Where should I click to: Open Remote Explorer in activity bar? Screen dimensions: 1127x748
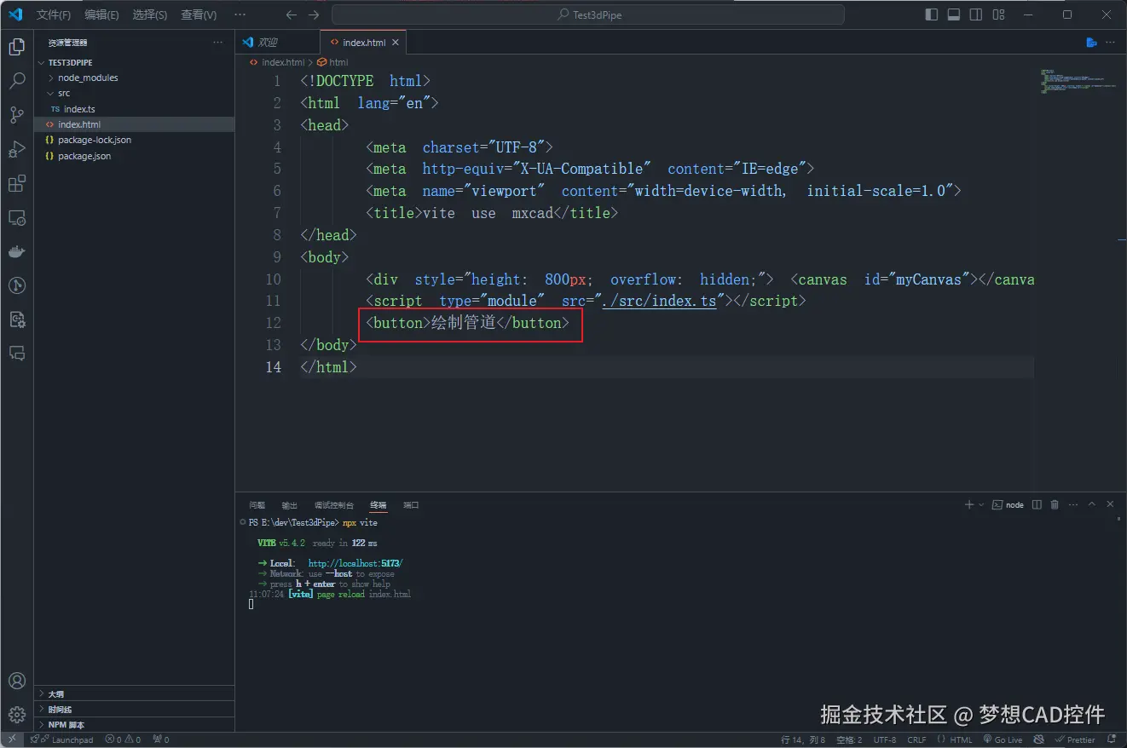point(16,218)
